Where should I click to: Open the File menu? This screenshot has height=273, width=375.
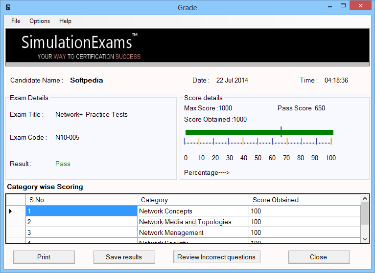pos(16,21)
